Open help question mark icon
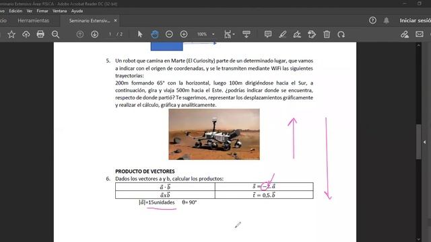Image resolution: width=431 pixels, height=242 pixels. click(372, 20)
